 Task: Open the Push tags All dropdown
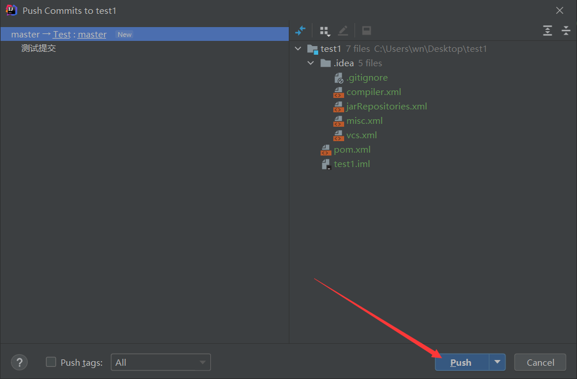click(x=161, y=362)
